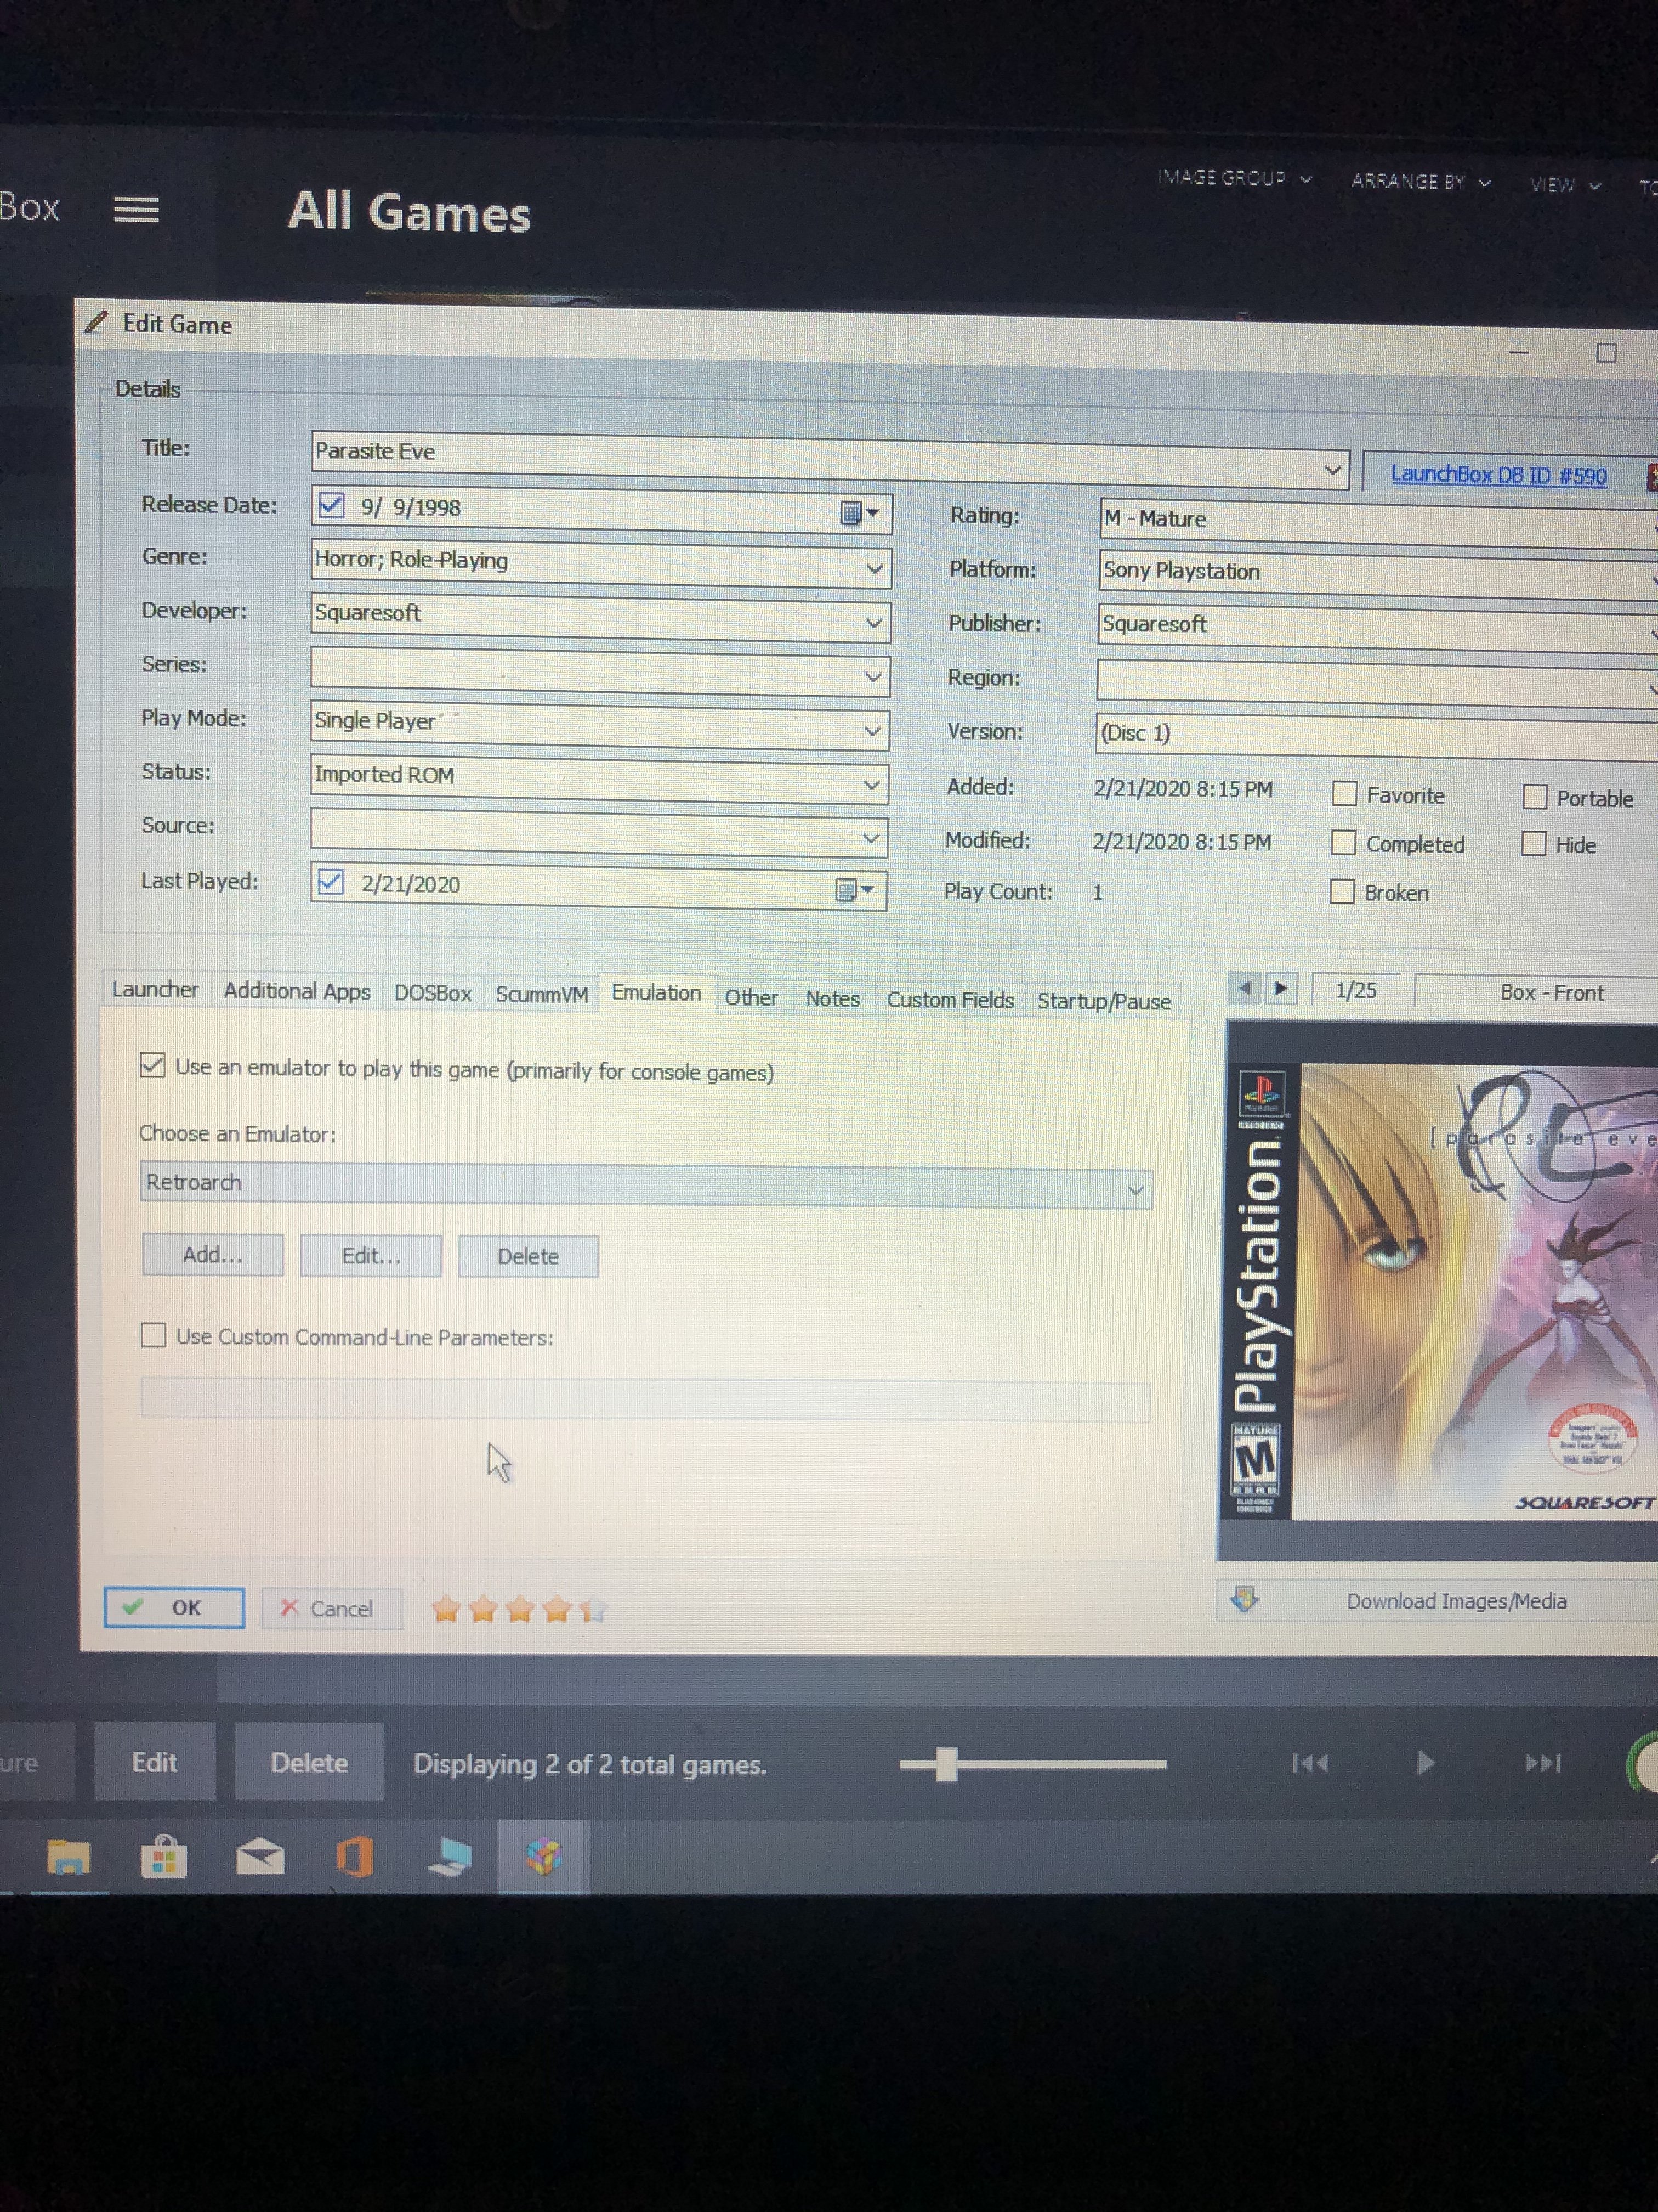Click the play music control
This screenshot has width=1658, height=2212.
(x=1426, y=1762)
